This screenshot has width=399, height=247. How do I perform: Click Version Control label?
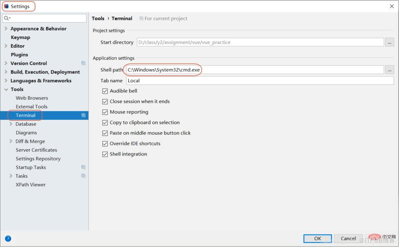pos(29,63)
